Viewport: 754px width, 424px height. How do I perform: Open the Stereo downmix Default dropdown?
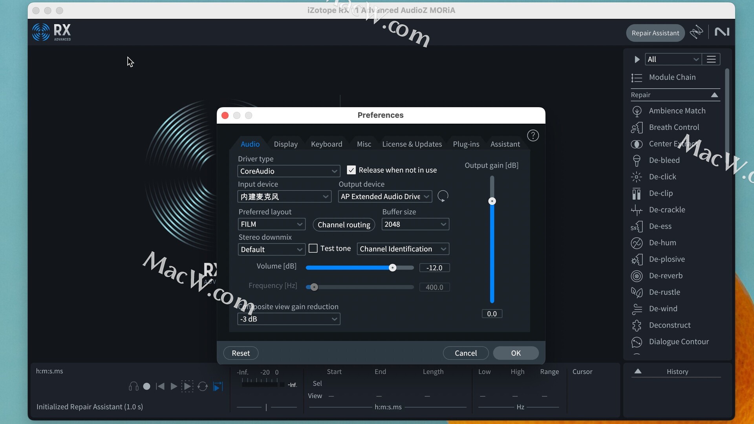tap(272, 249)
